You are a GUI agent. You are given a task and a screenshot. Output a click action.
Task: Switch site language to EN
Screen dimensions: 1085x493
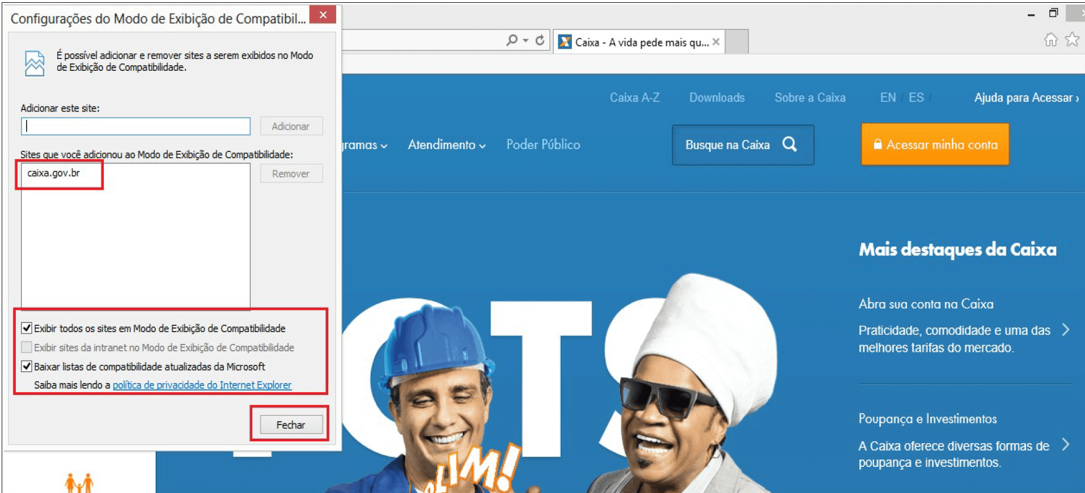(888, 97)
